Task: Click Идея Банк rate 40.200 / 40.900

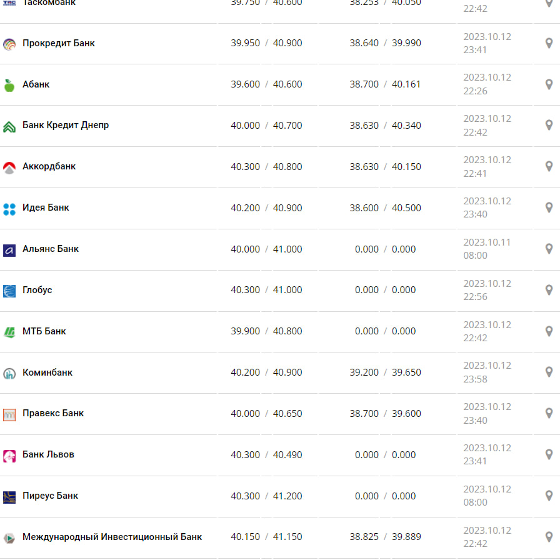Action: tap(266, 208)
